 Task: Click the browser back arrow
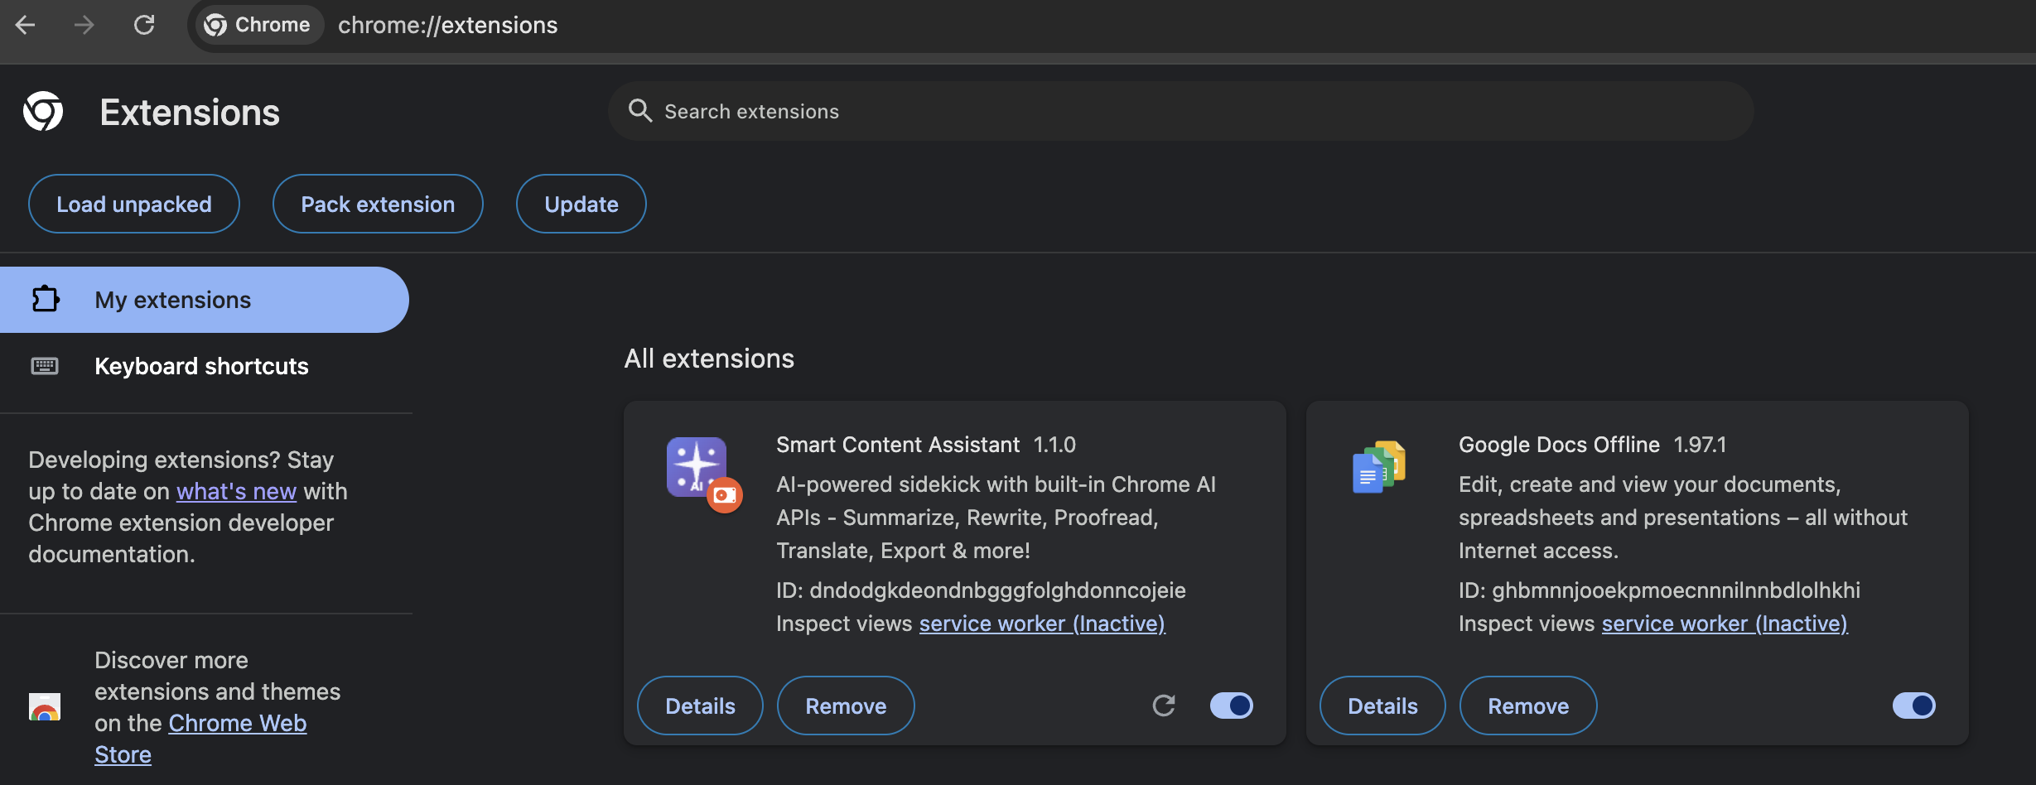(26, 25)
